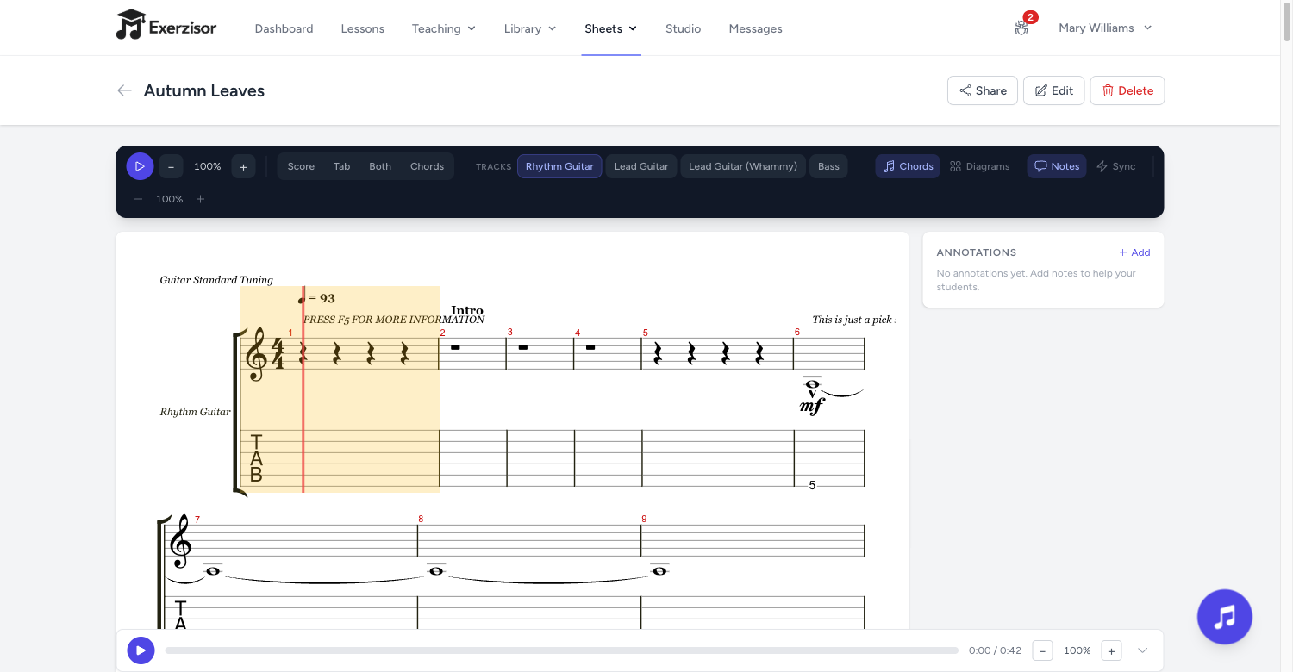This screenshot has width=1293, height=672.
Task: Raise playback speed with bottom bar plus
Action: pyautogui.click(x=1111, y=650)
